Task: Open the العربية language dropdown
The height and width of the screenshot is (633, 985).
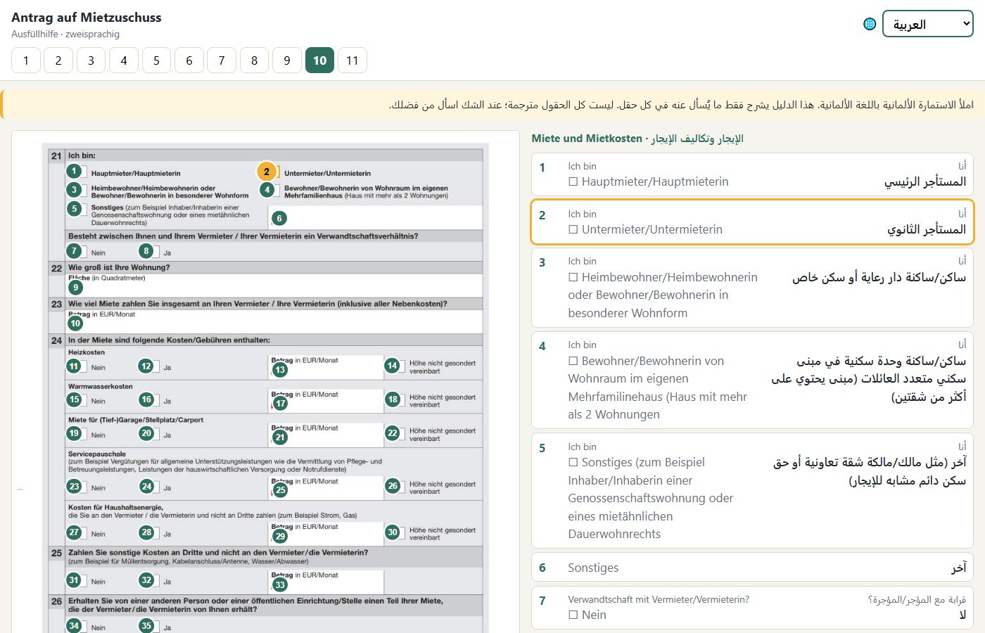Action: 928,24
